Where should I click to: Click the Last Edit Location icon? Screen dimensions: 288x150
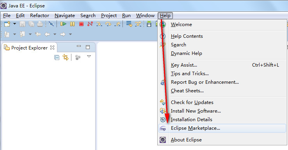click(x=38, y=34)
